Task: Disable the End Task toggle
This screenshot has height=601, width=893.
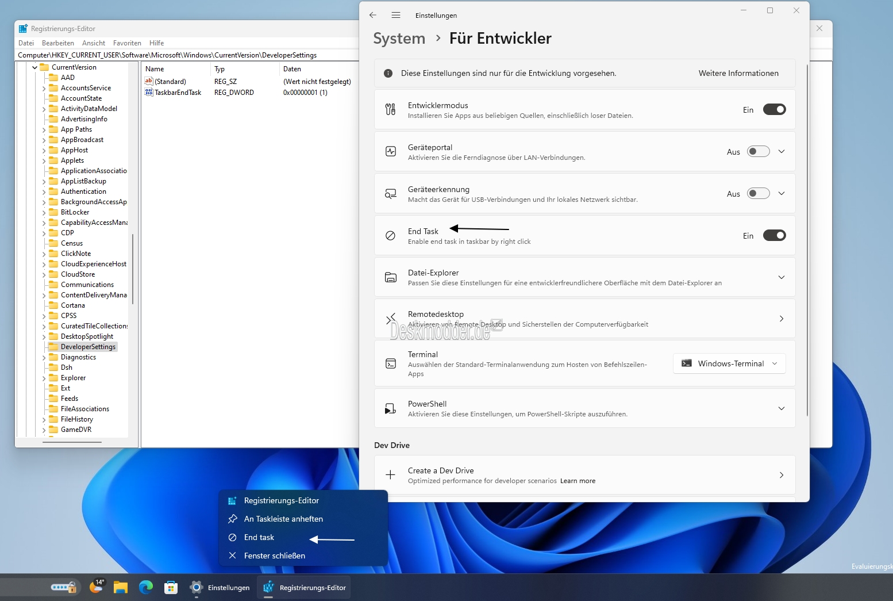Action: click(x=774, y=235)
